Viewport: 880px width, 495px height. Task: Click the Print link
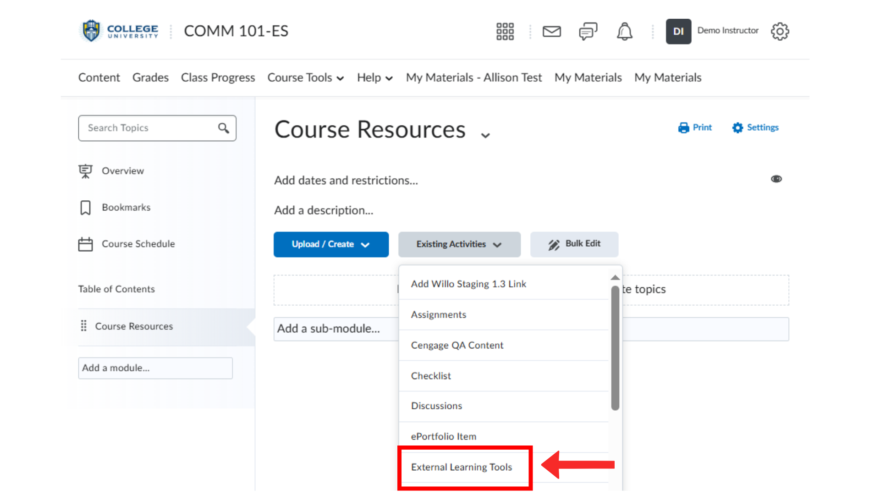click(695, 127)
